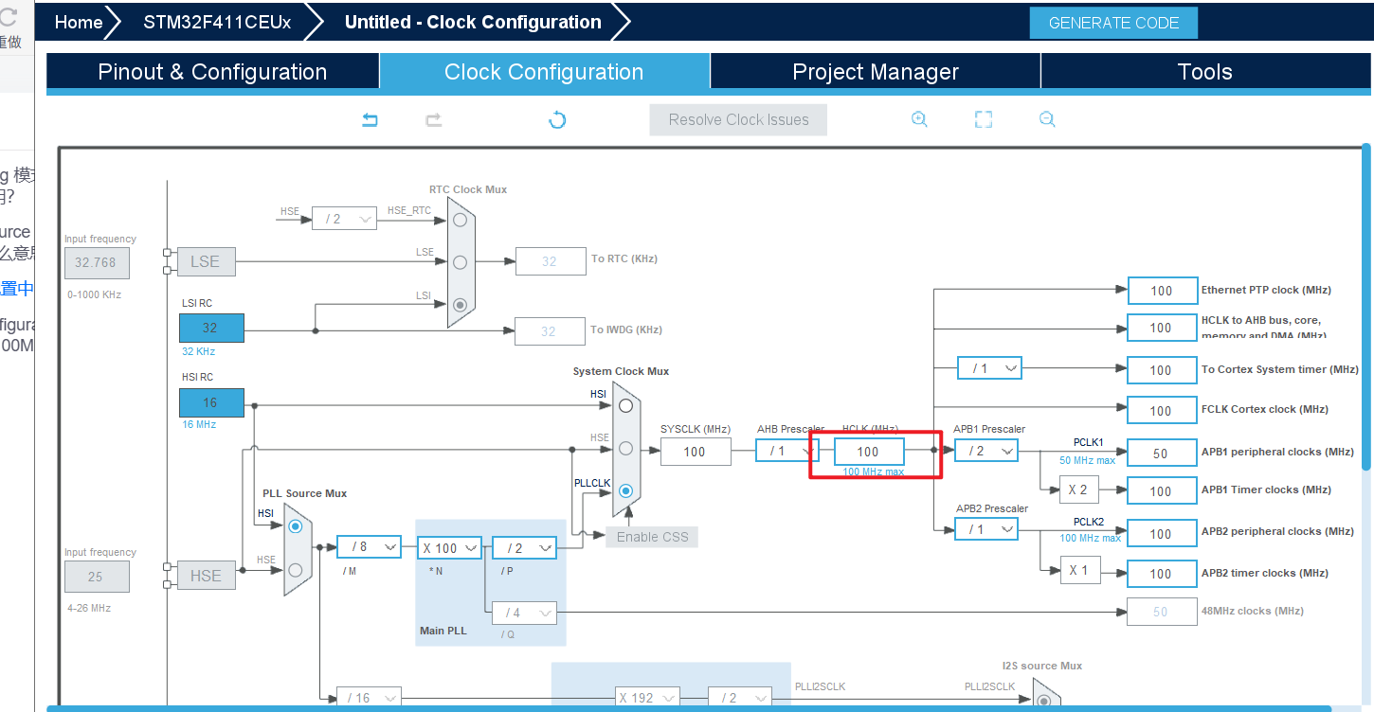Click the browser reload icon at top left
The height and width of the screenshot is (712, 1374).
[9, 16]
